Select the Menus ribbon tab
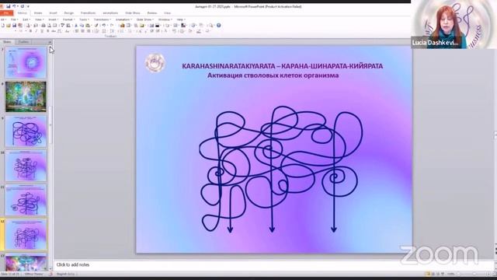The width and height of the screenshot is (497, 280). [x=23, y=13]
